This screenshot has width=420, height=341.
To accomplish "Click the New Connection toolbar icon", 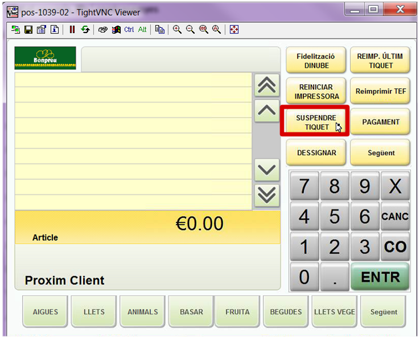I will (15, 30).
